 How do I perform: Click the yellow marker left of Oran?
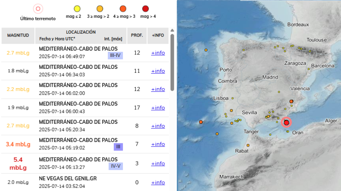pos(288,131)
